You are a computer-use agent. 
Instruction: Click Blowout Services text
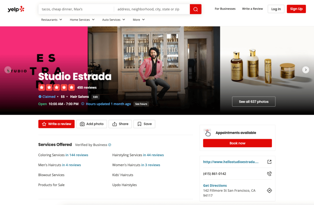point(51,175)
